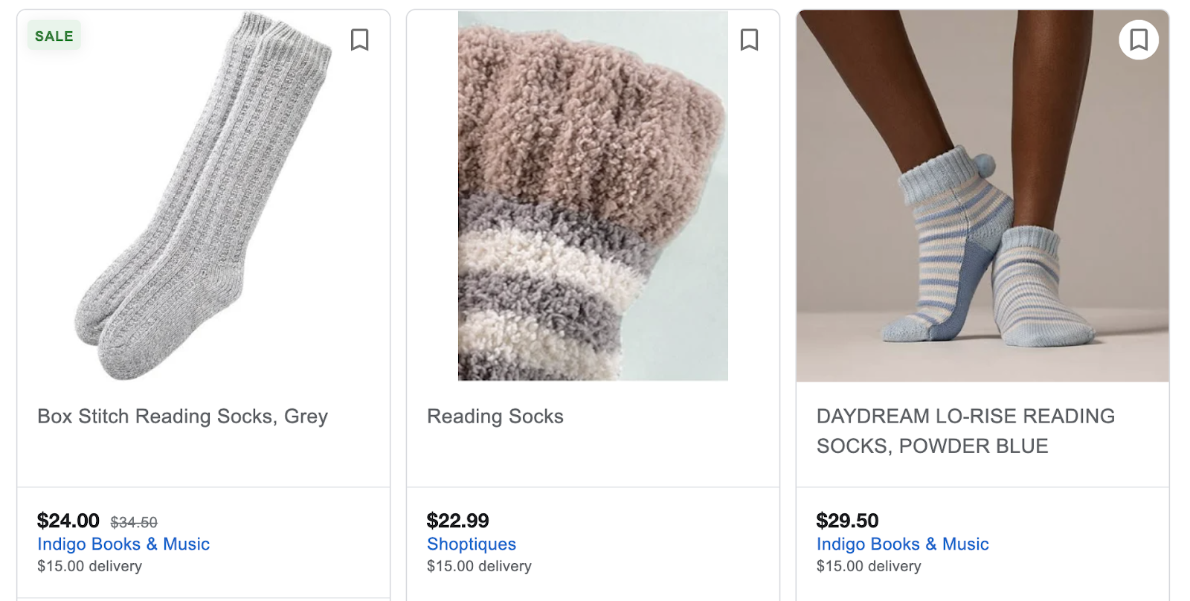Image resolution: width=1190 pixels, height=601 pixels.
Task: Click the $29.50 price
Action: [847, 521]
